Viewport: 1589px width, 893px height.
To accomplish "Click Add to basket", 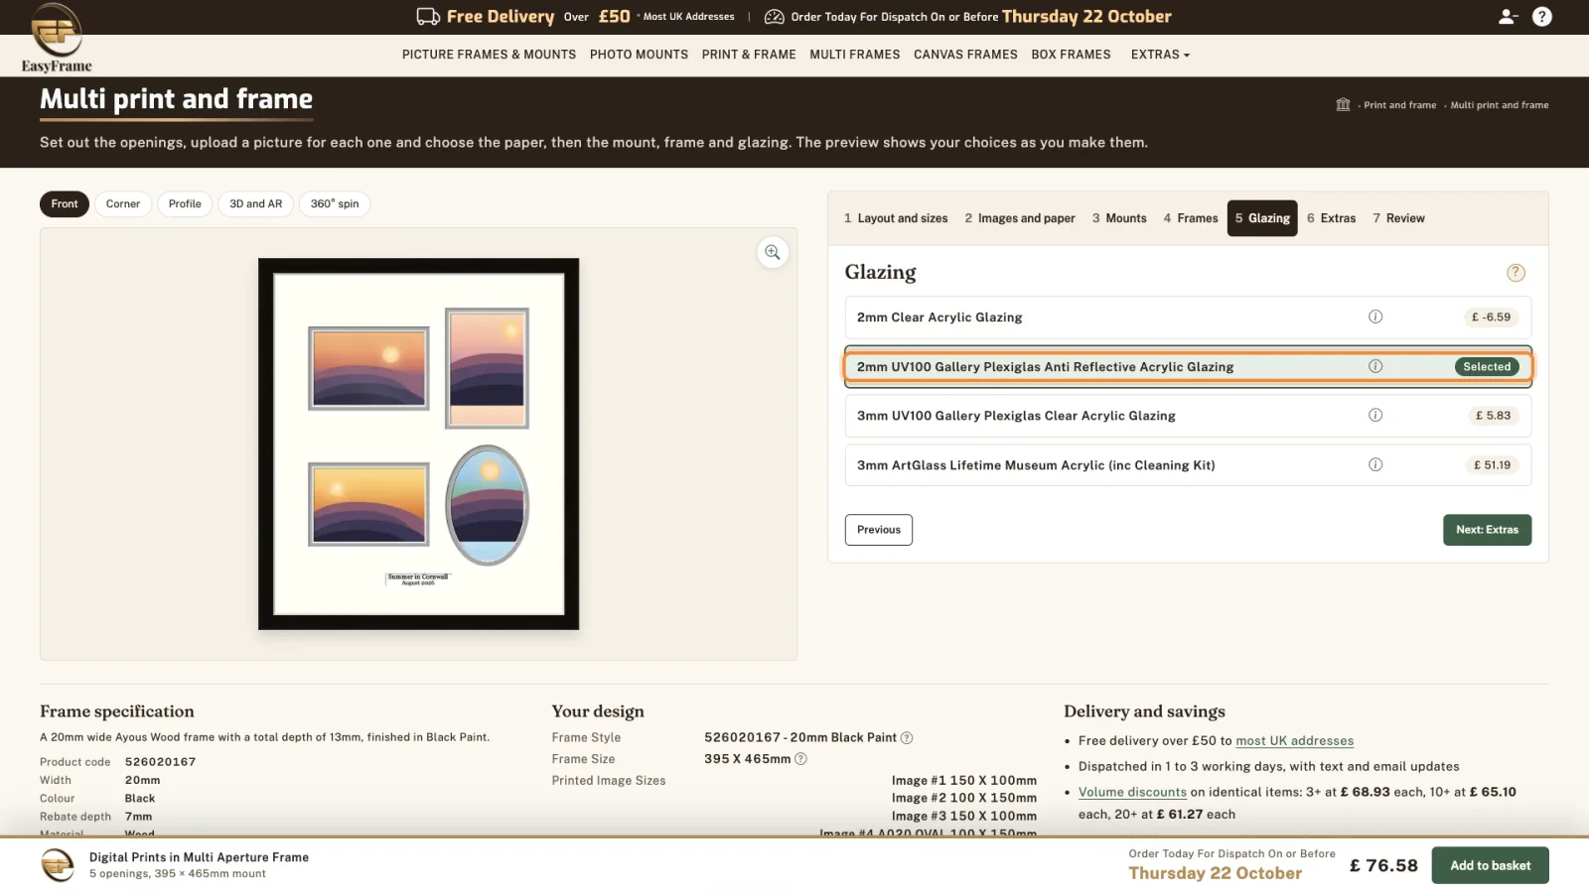I will coord(1490,865).
